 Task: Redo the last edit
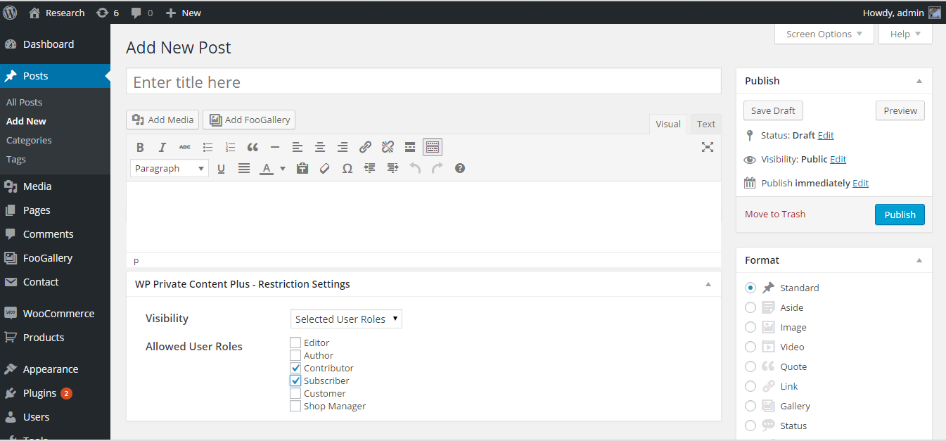pos(437,168)
